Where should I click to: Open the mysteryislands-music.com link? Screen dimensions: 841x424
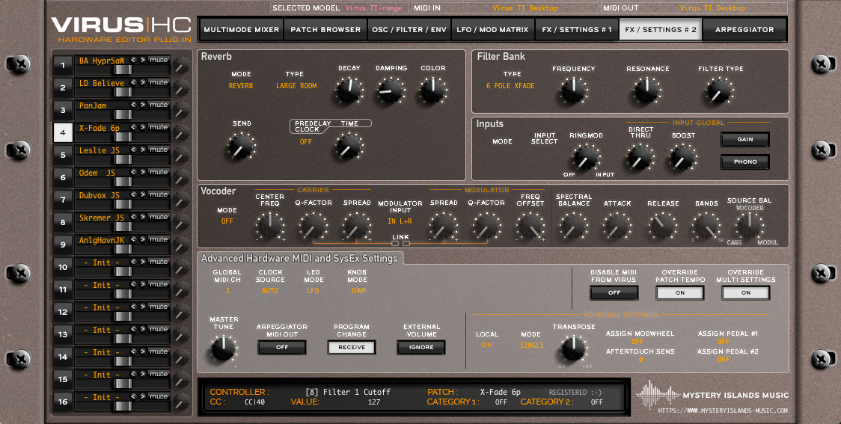pyautogui.click(x=723, y=411)
